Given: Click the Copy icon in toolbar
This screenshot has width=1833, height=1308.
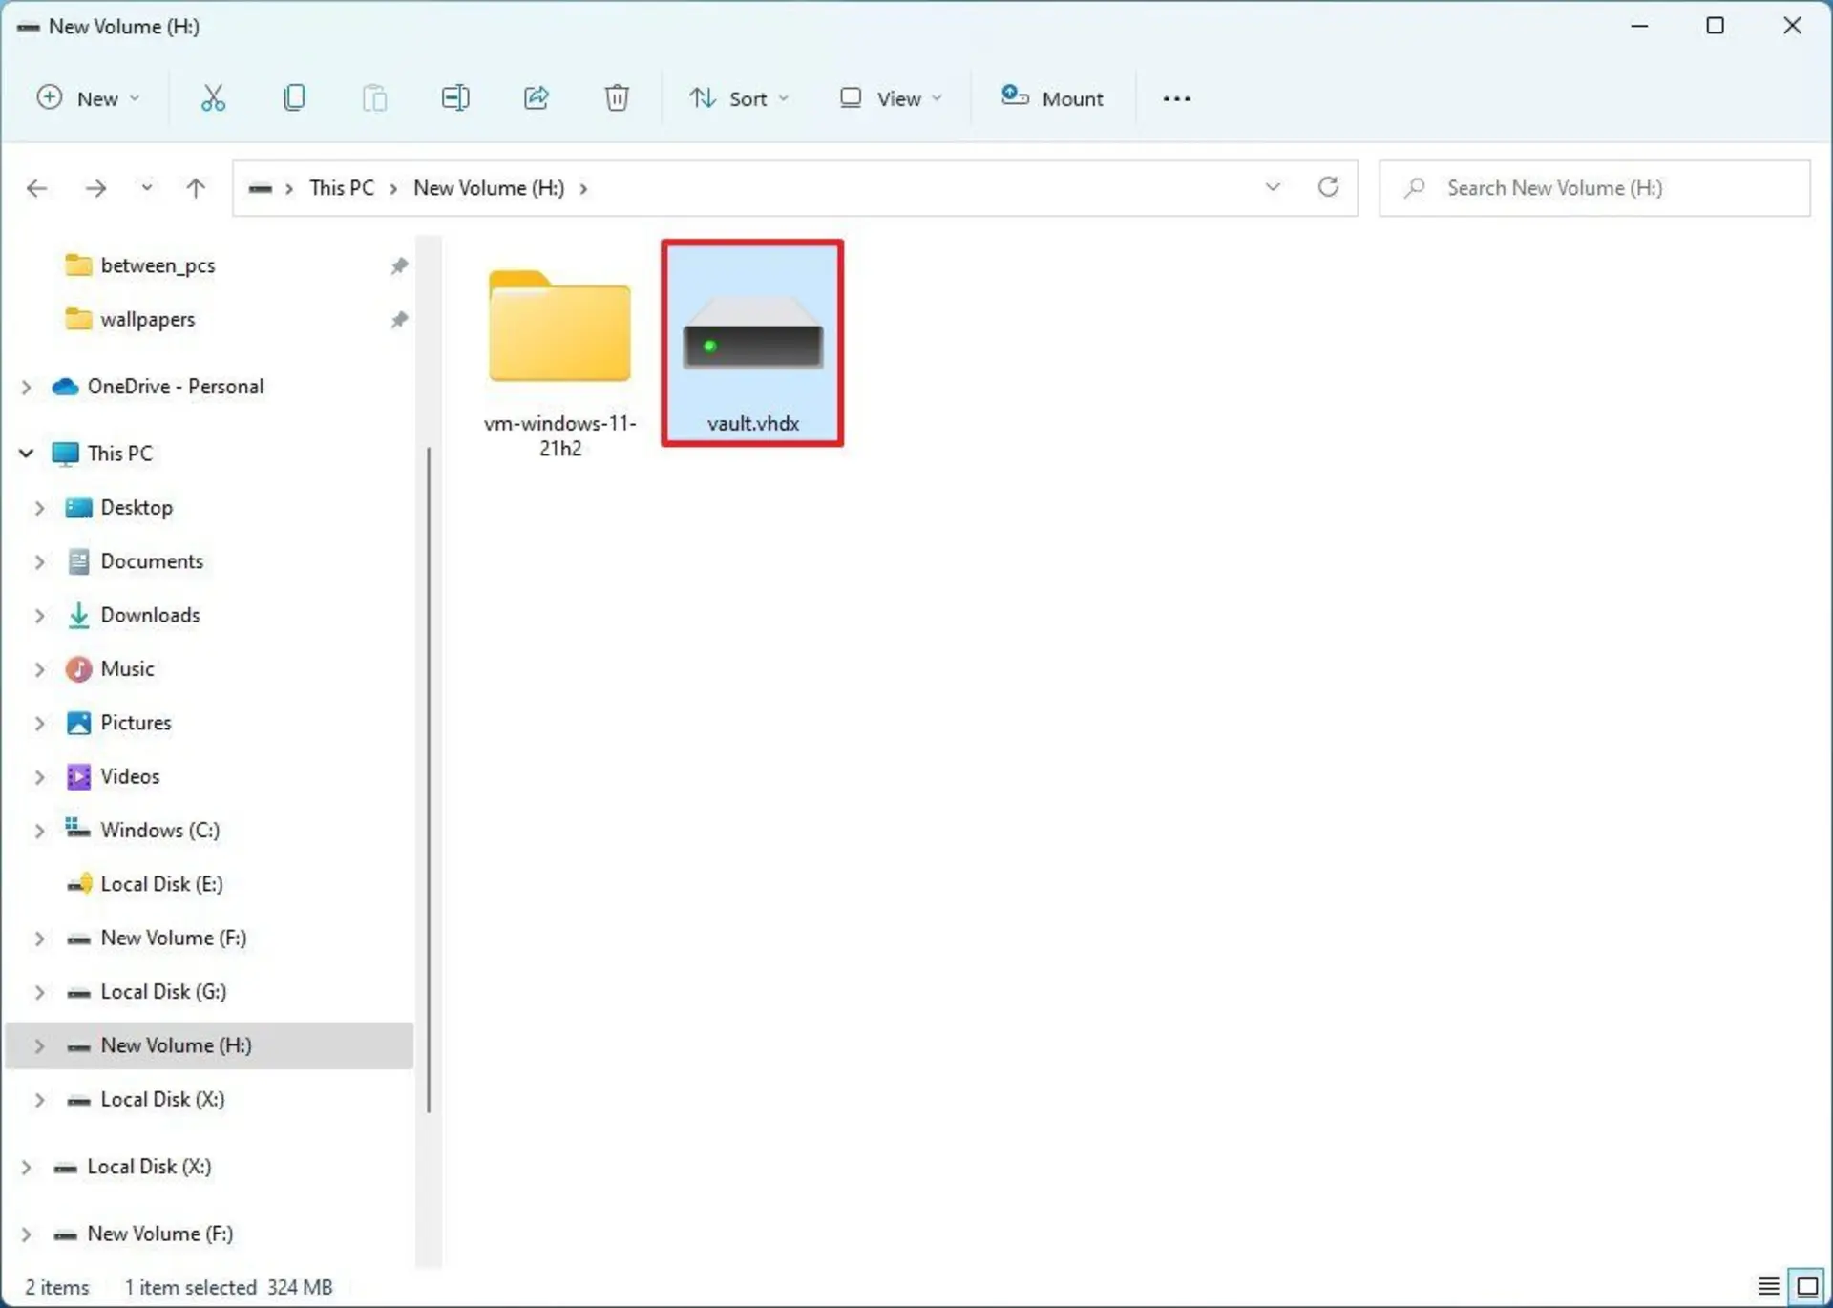Looking at the screenshot, I should tap(294, 98).
